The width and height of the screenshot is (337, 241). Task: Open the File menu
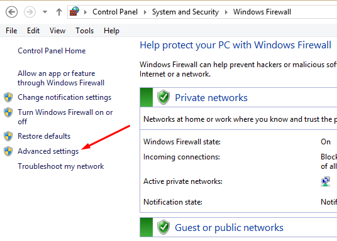click(11, 31)
